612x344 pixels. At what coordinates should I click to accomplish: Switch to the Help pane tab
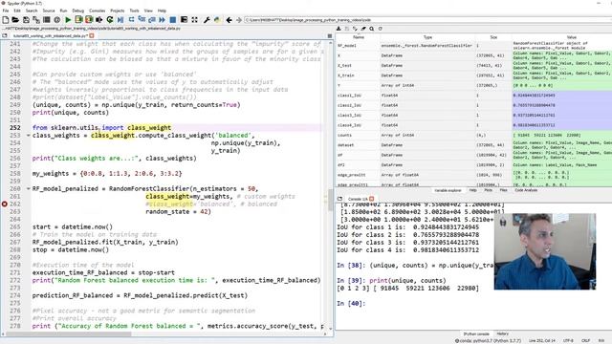coord(472,190)
